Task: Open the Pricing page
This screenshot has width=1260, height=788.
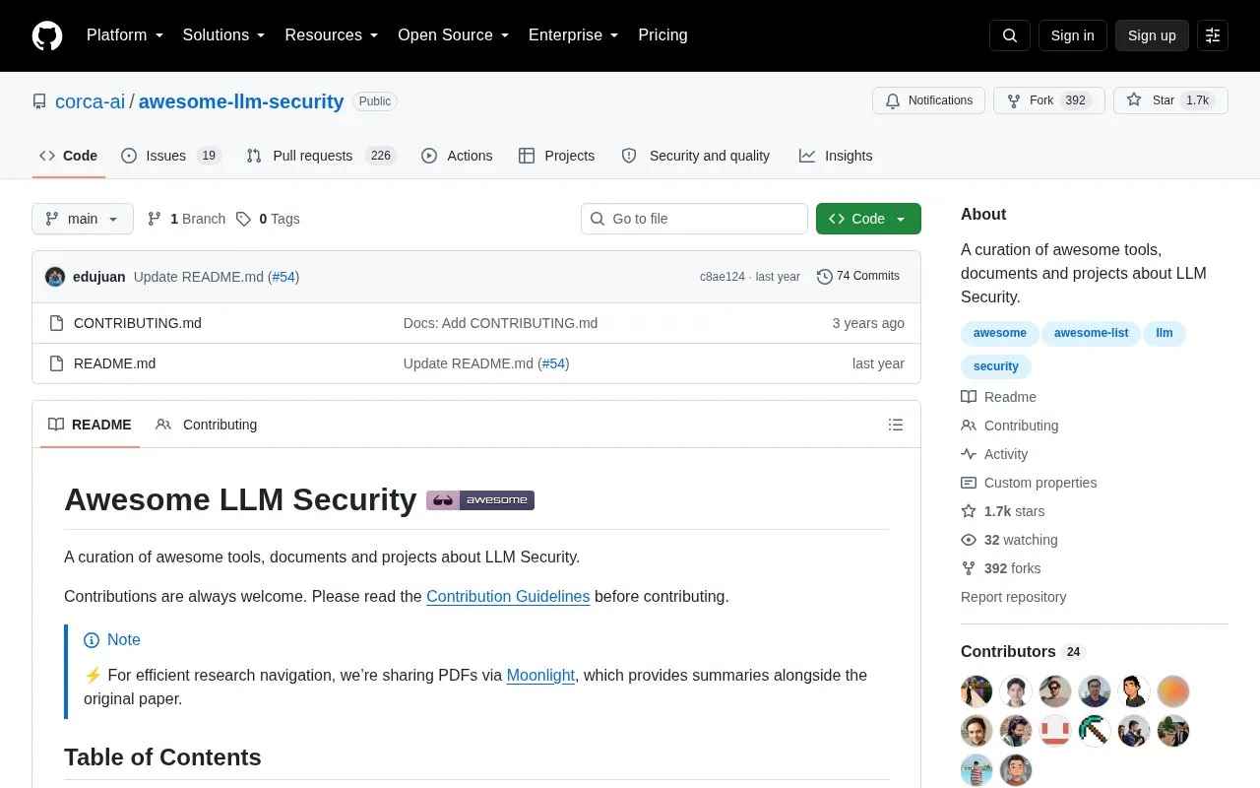Action: (662, 35)
